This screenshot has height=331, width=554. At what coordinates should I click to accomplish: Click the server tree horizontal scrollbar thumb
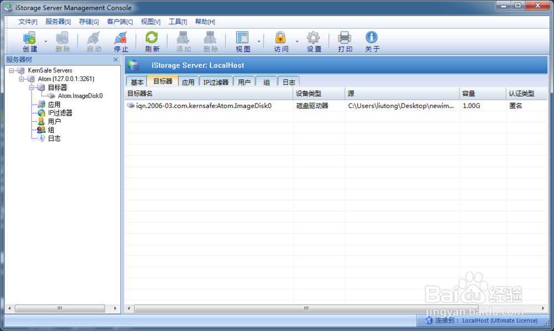[60, 308]
